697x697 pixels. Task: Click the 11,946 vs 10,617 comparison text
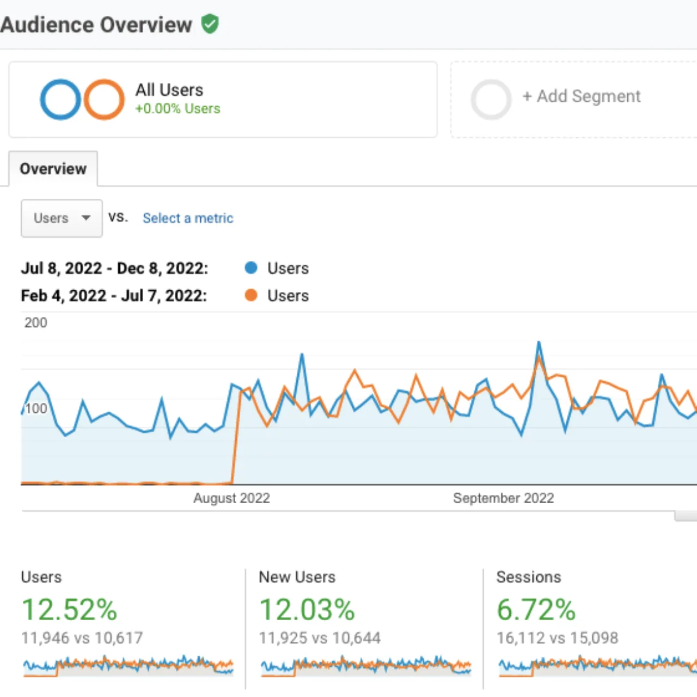[82, 638]
